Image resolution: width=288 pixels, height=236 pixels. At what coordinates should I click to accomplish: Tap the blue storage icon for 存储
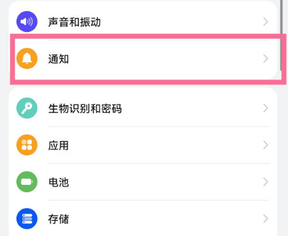tap(27, 219)
